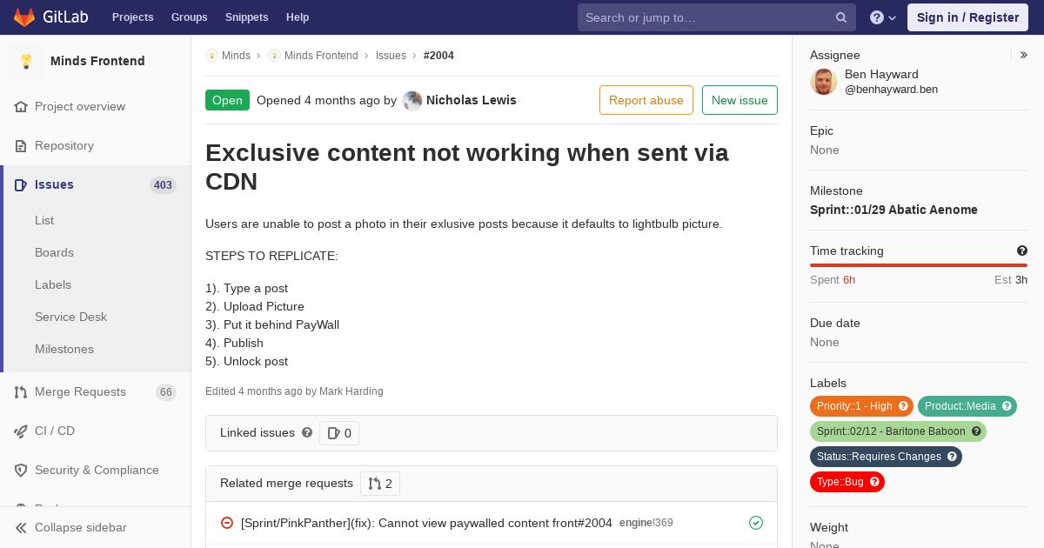Viewport: 1044px width, 548px height.
Task: Click the closed merge request status icon
Action: pyautogui.click(x=227, y=523)
